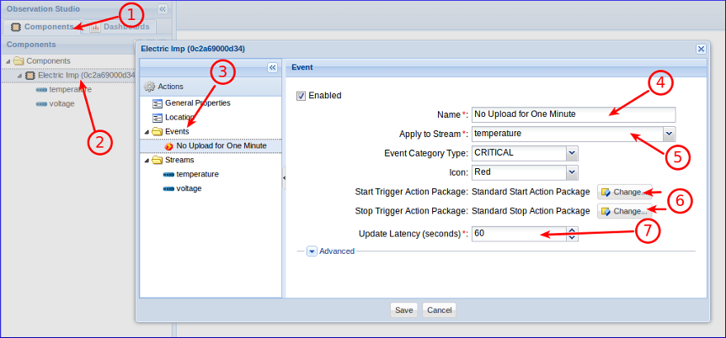
Task: Open the Apply to Stream dropdown
Action: 669,134
